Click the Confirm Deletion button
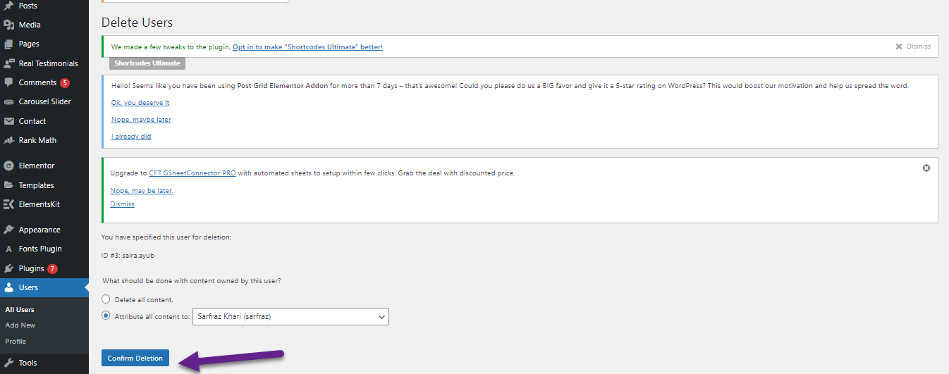Screen dimensions: 949x374 [135, 358]
